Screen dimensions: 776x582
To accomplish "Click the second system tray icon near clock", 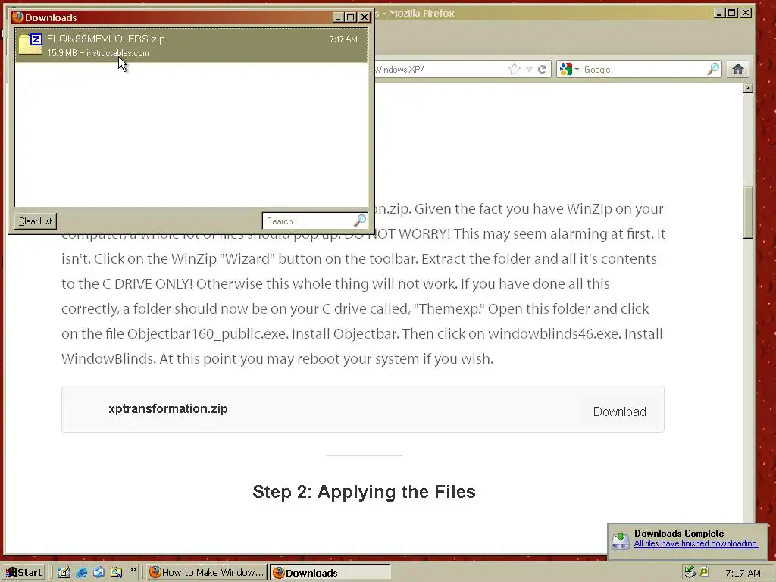I will [704, 572].
